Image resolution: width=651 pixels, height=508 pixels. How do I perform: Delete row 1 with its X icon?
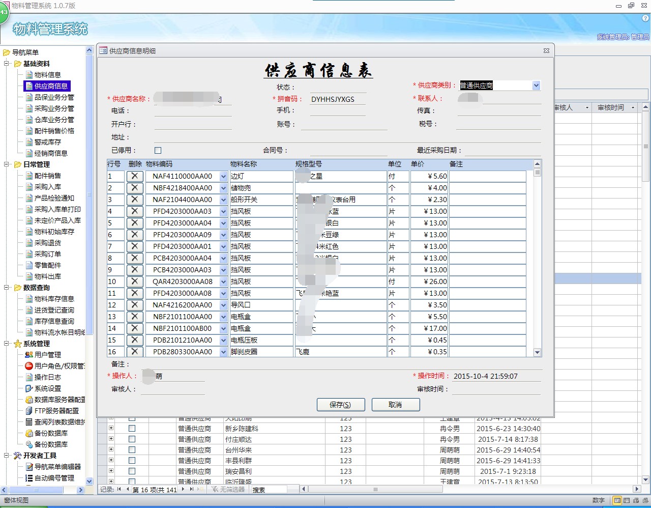tap(134, 176)
